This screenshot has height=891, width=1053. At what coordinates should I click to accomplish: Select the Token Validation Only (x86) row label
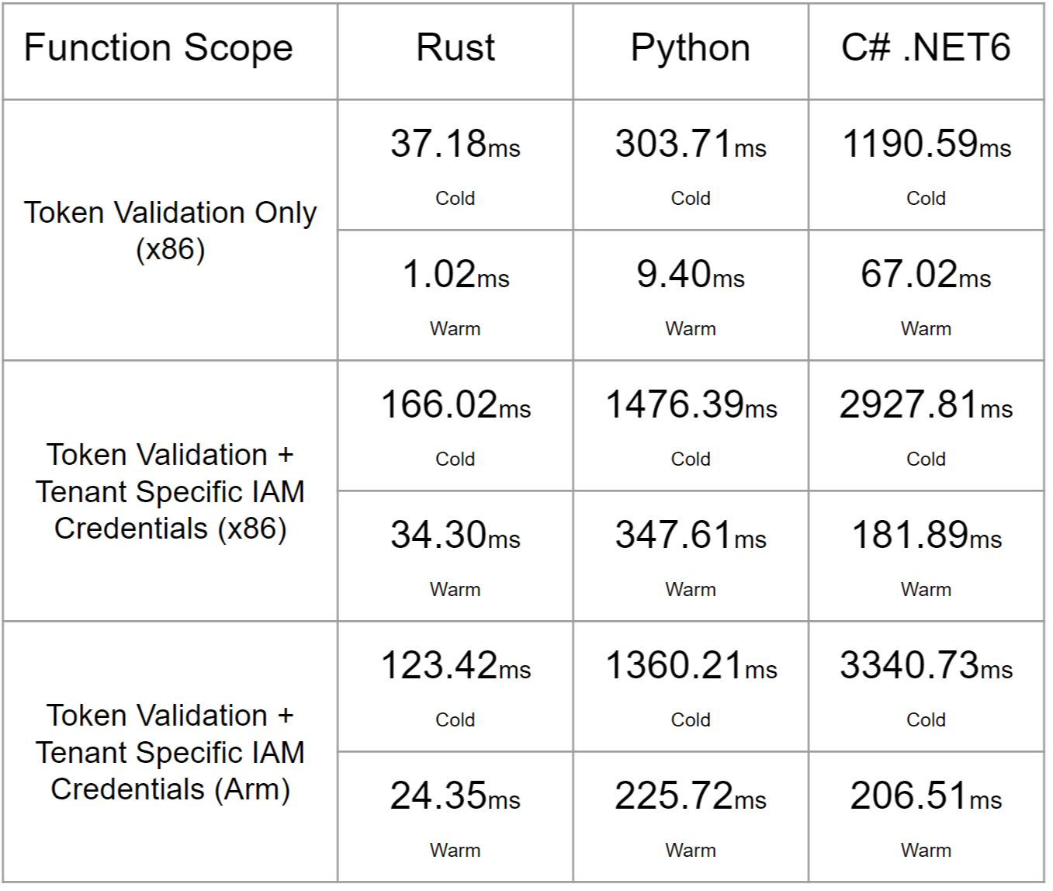pos(170,231)
